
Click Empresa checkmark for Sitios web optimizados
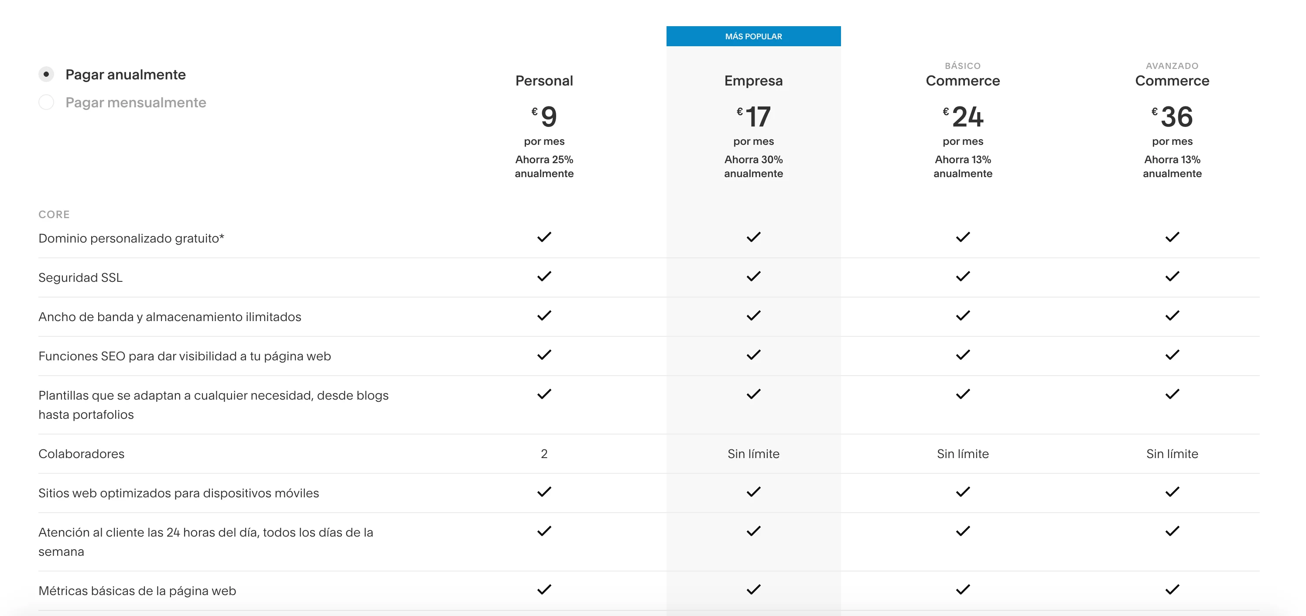(753, 492)
